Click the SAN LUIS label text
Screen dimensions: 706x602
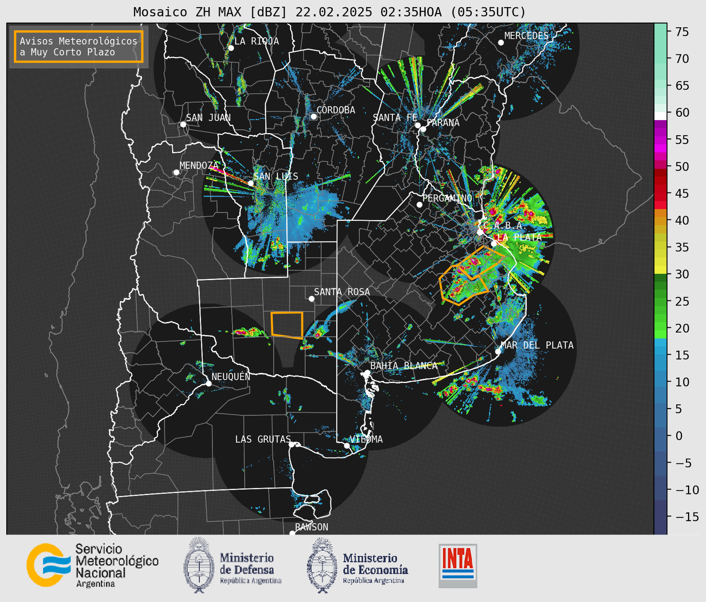click(x=276, y=176)
